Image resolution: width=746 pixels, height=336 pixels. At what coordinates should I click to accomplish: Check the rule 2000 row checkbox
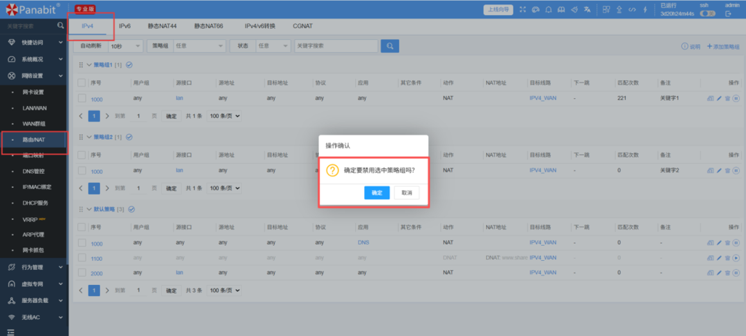click(82, 273)
